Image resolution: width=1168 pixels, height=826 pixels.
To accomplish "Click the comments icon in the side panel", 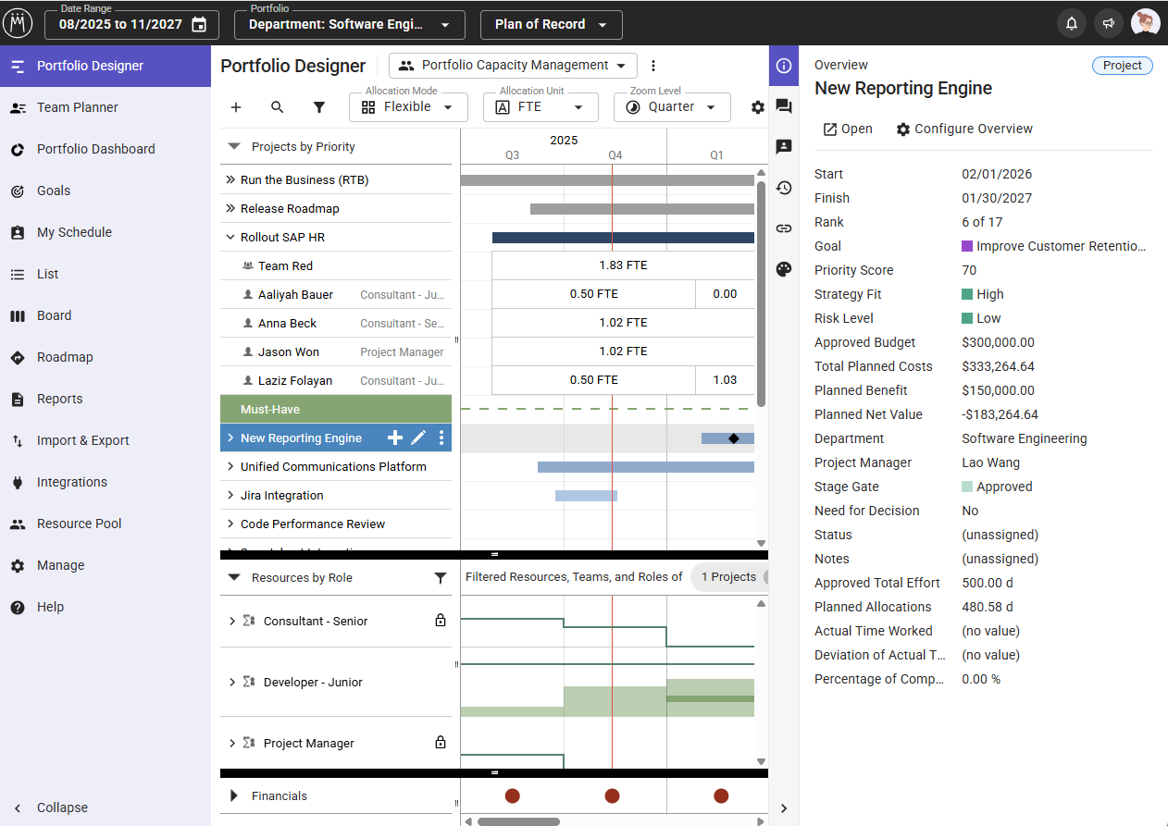I will click(x=784, y=106).
